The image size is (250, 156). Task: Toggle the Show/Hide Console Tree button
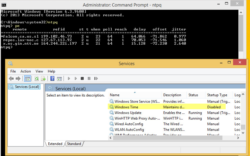tap(27, 78)
